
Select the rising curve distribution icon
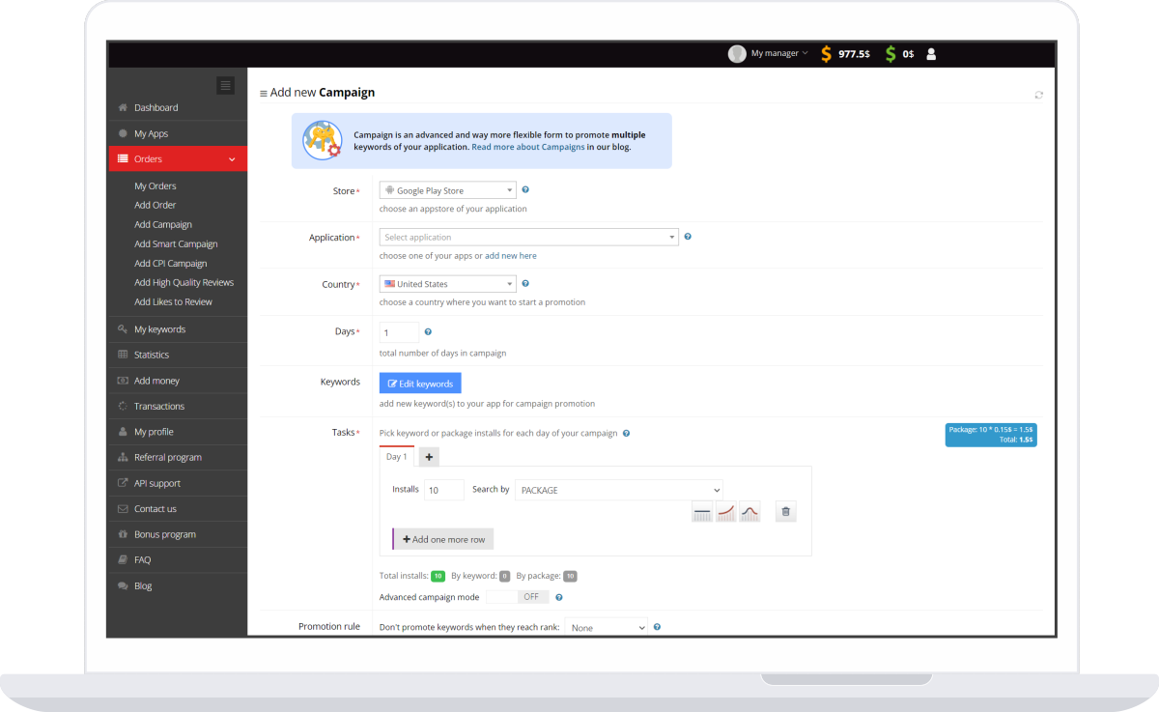coord(726,512)
